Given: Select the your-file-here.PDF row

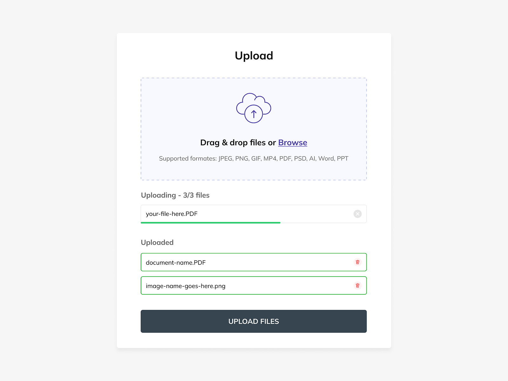Looking at the screenshot, I should [x=222, y=214].
